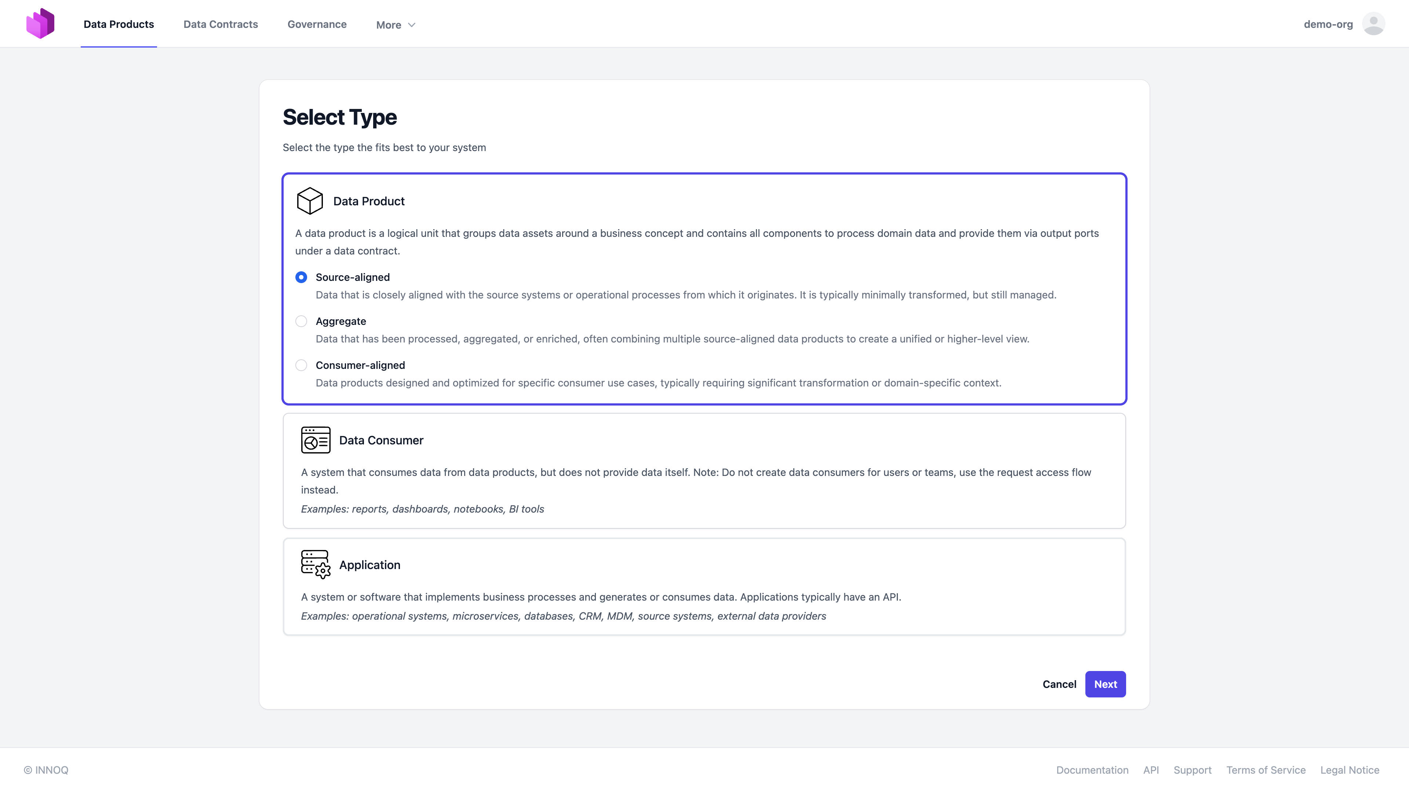This screenshot has height=792, width=1409.
Task: Select the Consumer-aligned radio option
Action: point(301,365)
